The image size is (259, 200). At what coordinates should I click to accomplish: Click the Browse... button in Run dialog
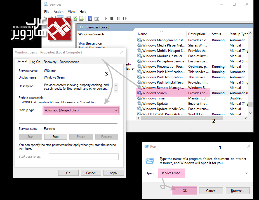click(237, 191)
